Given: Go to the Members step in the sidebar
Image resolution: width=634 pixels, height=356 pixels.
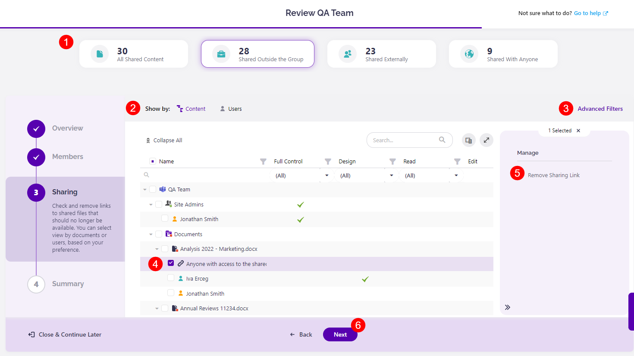Looking at the screenshot, I should [x=67, y=156].
